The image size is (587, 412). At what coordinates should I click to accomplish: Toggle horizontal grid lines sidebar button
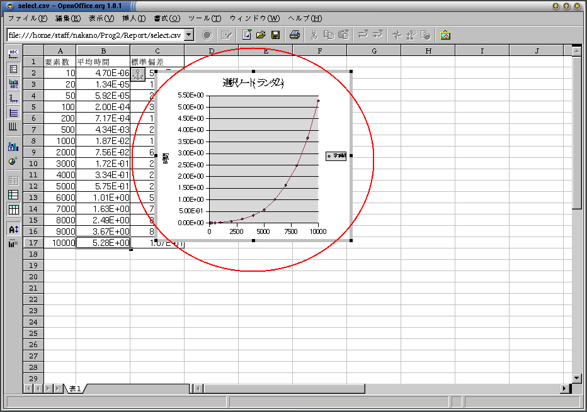coord(13,113)
